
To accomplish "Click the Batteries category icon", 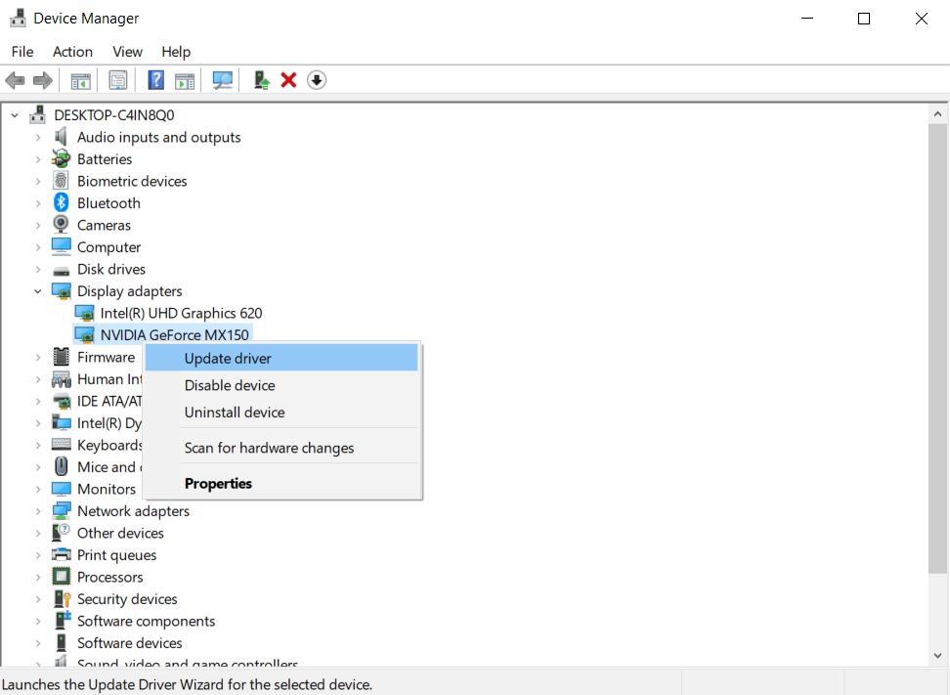I will click(62, 158).
